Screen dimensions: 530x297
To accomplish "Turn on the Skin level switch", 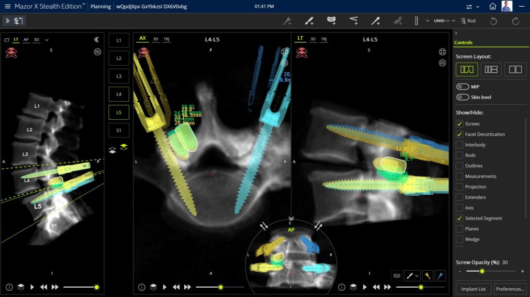I will coord(462,97).
